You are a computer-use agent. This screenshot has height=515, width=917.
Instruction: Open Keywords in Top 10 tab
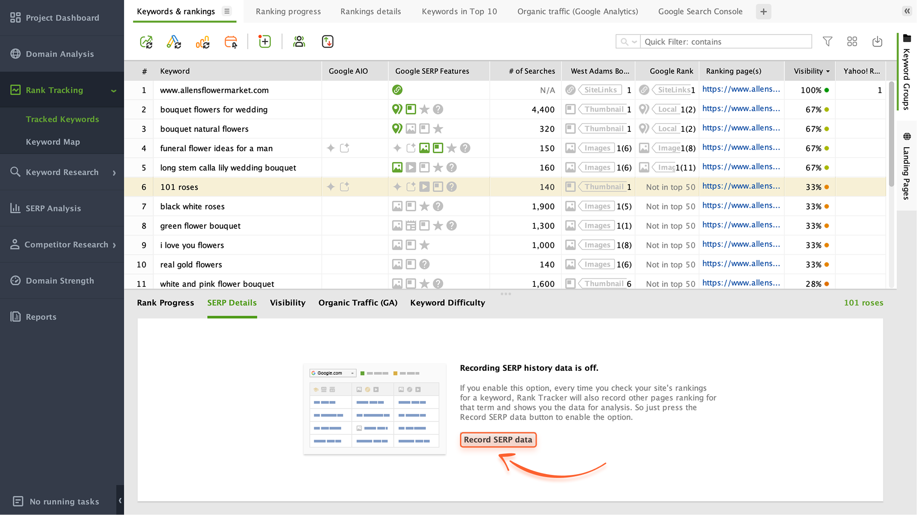[459, 12]
